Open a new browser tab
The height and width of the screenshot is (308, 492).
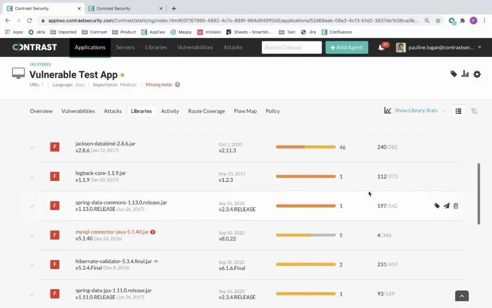174,9
